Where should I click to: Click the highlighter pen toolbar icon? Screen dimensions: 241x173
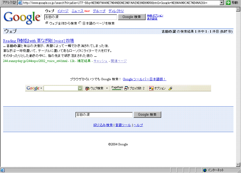tap(170, 88)
